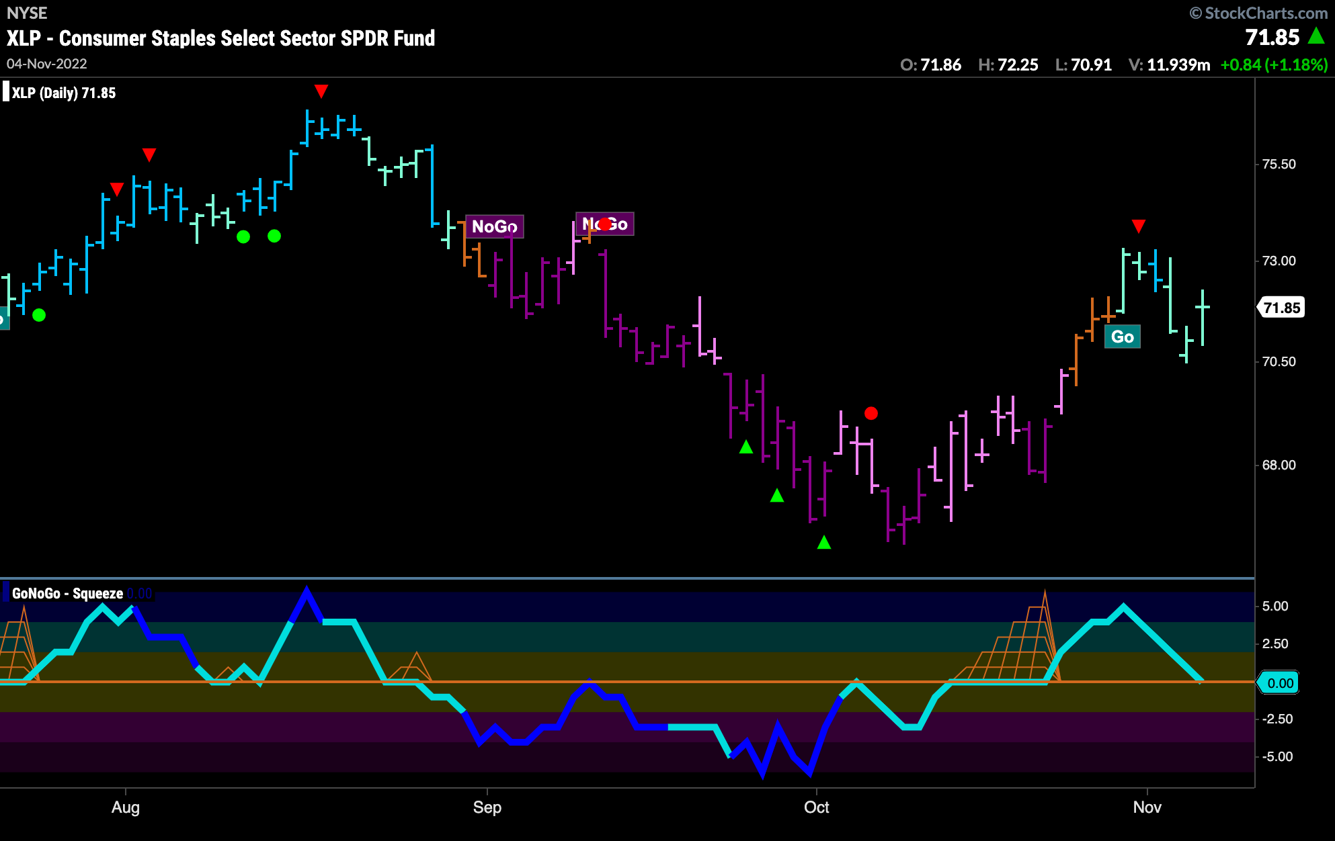Click the first purple NoGo label near September
The width and height of the screenshot is (1335, 841).
click(495, 226)
